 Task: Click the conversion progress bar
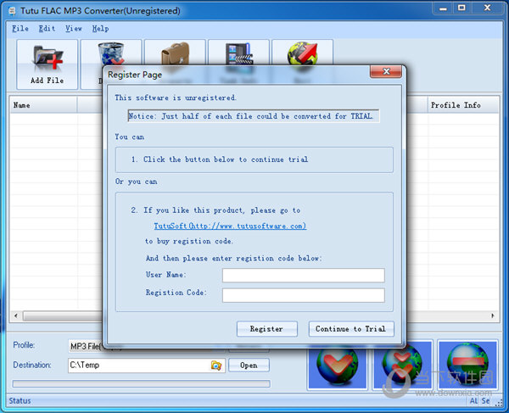(141, 384)
